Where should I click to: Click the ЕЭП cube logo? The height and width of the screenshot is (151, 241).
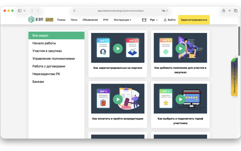(31, 20)
